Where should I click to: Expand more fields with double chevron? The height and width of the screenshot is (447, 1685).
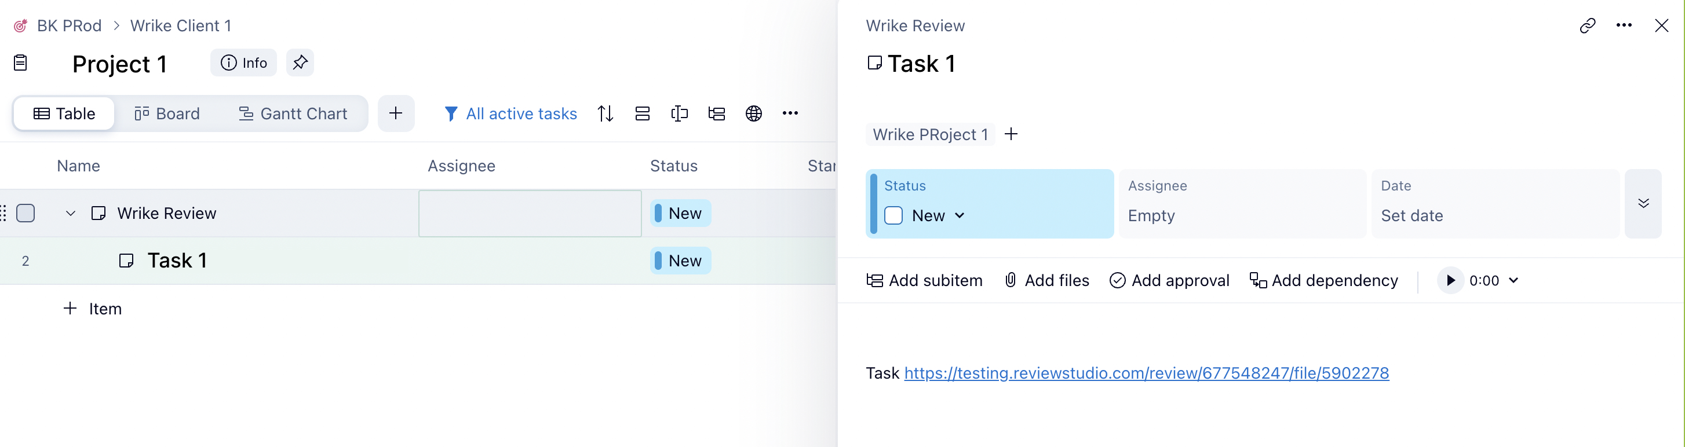point(1643,204)
